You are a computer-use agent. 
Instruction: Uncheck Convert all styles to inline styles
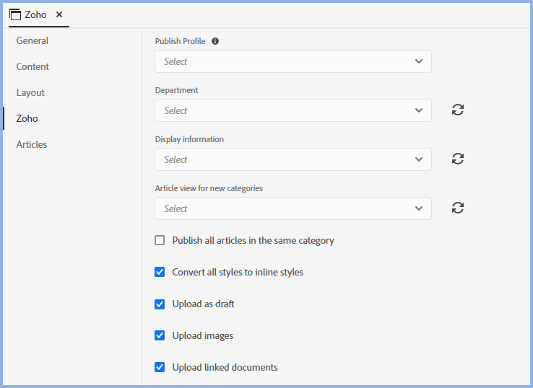[x=160, y=272]
